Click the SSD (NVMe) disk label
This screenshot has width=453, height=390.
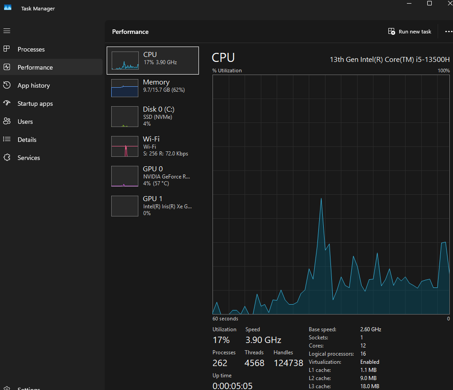coord(158,117)
